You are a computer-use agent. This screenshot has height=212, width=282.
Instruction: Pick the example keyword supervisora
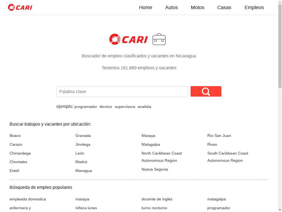(125, 107)
